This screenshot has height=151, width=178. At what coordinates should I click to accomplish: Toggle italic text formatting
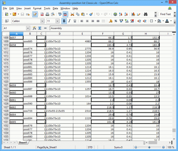(x=69, y=21)
